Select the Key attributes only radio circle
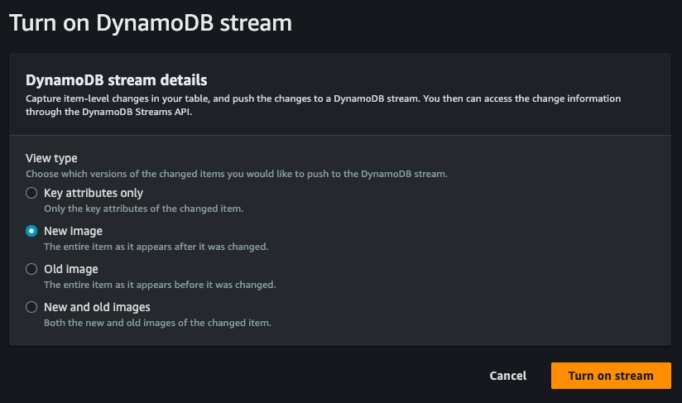This screenshot has height=403, width=682. click(31, 193)
